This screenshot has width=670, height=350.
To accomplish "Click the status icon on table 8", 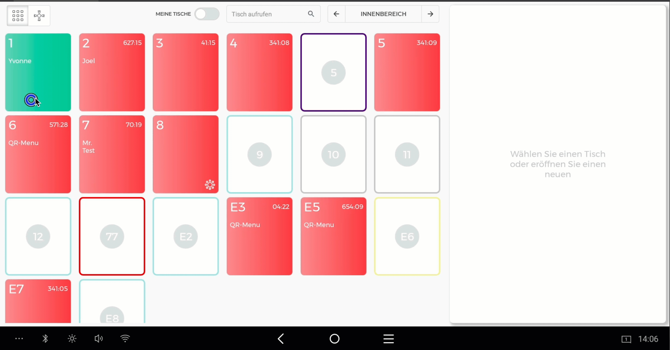I will coord(210,185).
